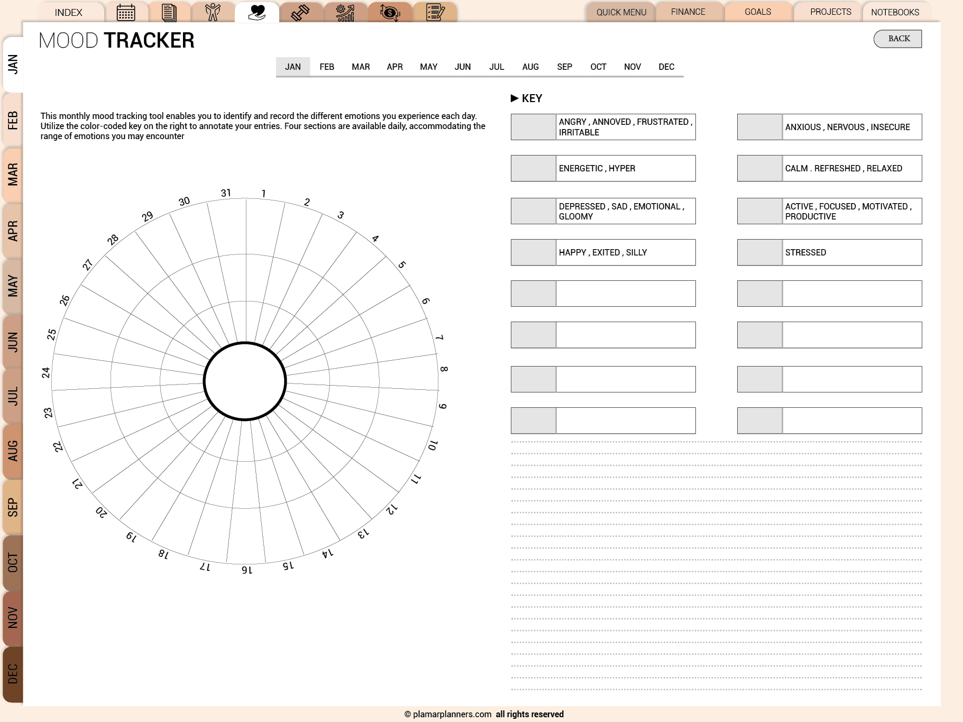Click color swatch for HAPPY, EXITED key
Viewport: 963px width, 722px height.
534,252
